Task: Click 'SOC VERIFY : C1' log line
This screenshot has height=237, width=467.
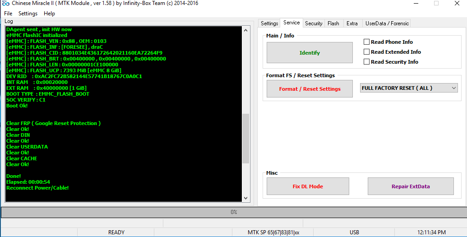Action: (26, 100)
